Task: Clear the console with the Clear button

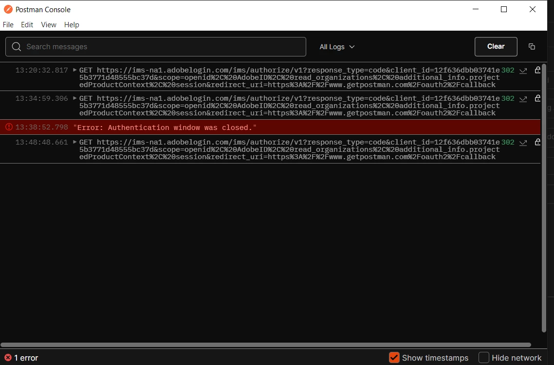Action: point(496,47)
